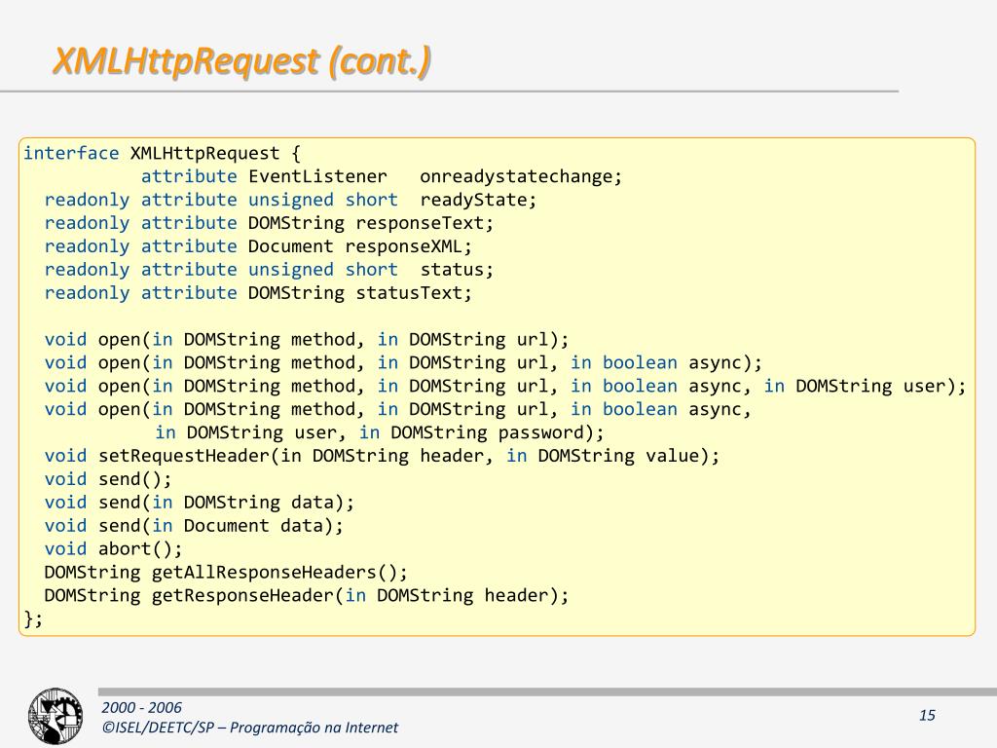Click the "onreadystatechange" attribute name
This screenshot has width=997, height=748.
click(516, 176)
